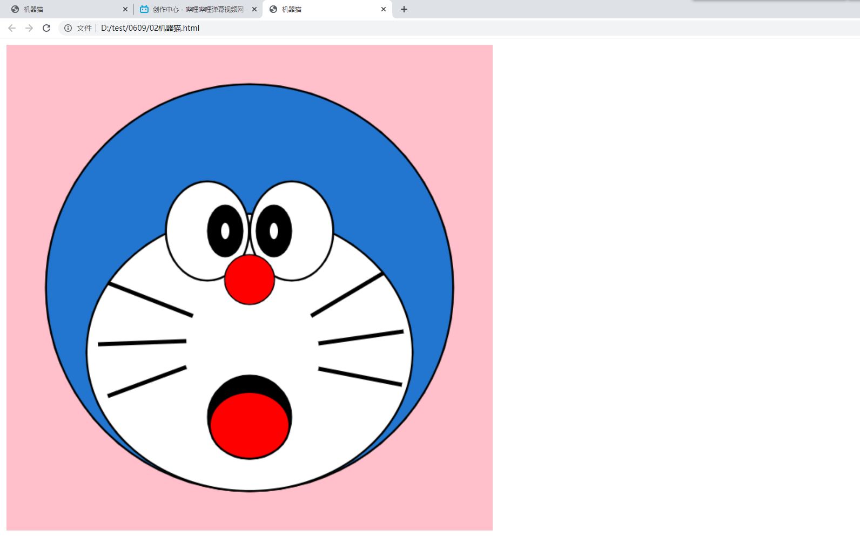This screenshot has width=860, height=537.
Task: Open the site info icon beside 文件
Action: 68,28
